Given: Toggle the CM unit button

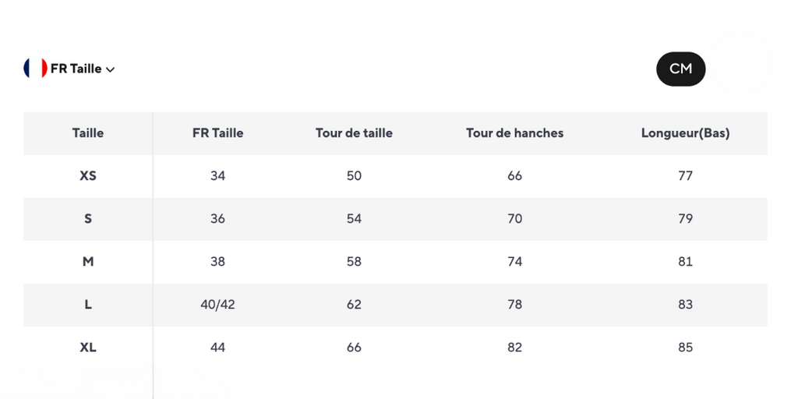Looking at the screenshot, I should pyautogui.click(x=680, y=69).
